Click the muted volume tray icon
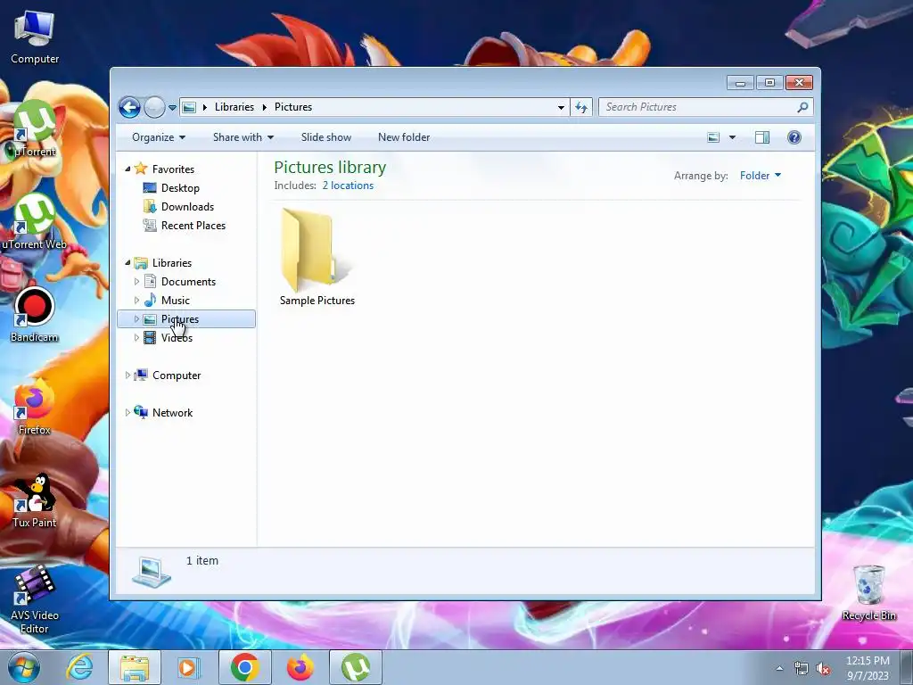 point(823,669)
